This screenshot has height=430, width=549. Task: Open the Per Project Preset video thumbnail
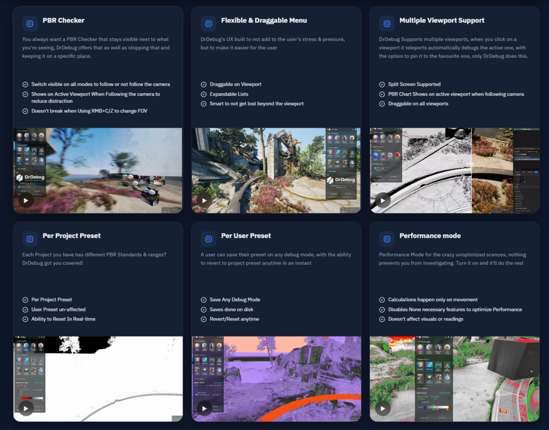click(98, 379)
